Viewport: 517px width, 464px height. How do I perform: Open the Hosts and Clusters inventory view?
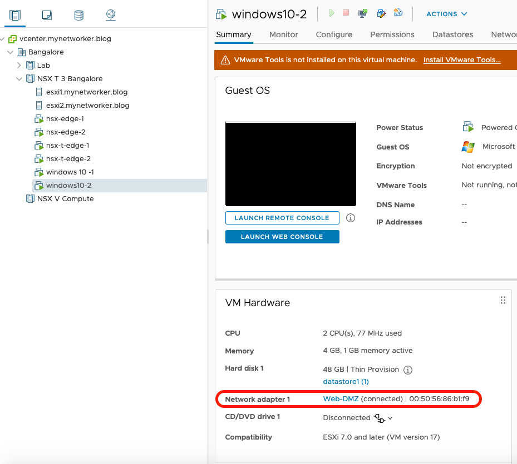(x=15, y=15)
